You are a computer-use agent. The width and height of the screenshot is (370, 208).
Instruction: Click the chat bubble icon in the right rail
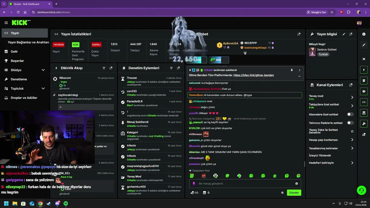pos(364,91)
